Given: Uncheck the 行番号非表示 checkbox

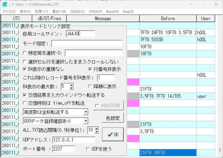Looking at the screenshot, I should (x=90, y=69).
